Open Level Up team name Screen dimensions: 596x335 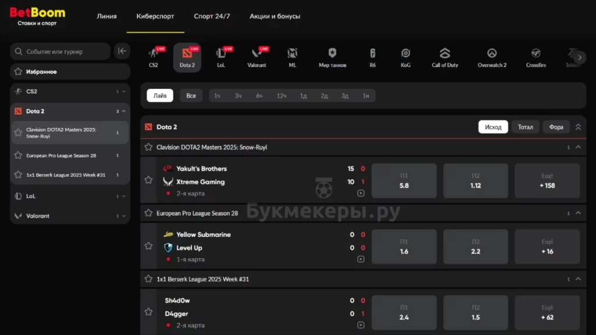coord(189,248)
